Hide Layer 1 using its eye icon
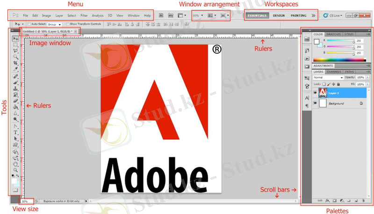The width and height of the screenshot is (374, 214). [x=315, y=93]
